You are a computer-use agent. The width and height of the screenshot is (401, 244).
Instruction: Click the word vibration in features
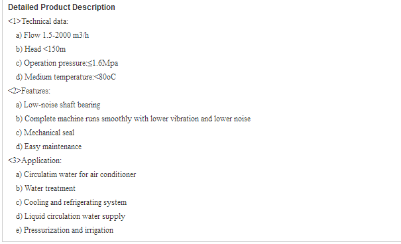point(184,119)
